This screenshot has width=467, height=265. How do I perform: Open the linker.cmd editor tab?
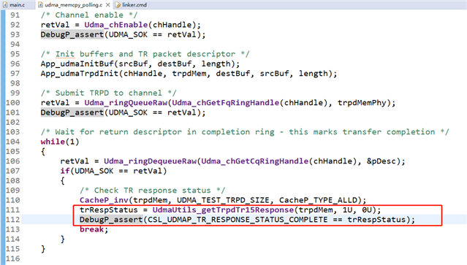pyautogui.click(x=131, y=5)
